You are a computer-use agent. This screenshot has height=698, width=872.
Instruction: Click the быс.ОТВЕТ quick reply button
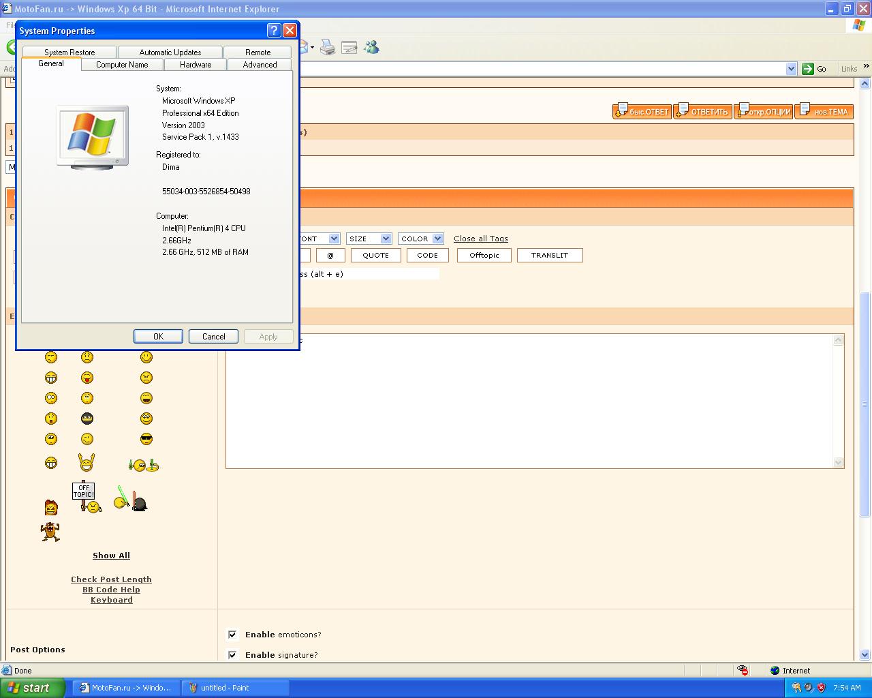(x=642, y=111)
